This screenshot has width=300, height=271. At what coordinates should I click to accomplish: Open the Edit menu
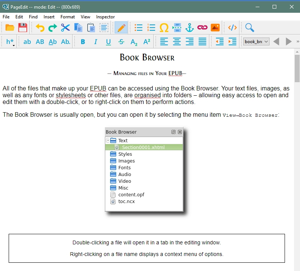pyautogui.click(x=19, y=17)
